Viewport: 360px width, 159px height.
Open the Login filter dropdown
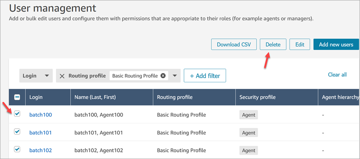point(36,76)
